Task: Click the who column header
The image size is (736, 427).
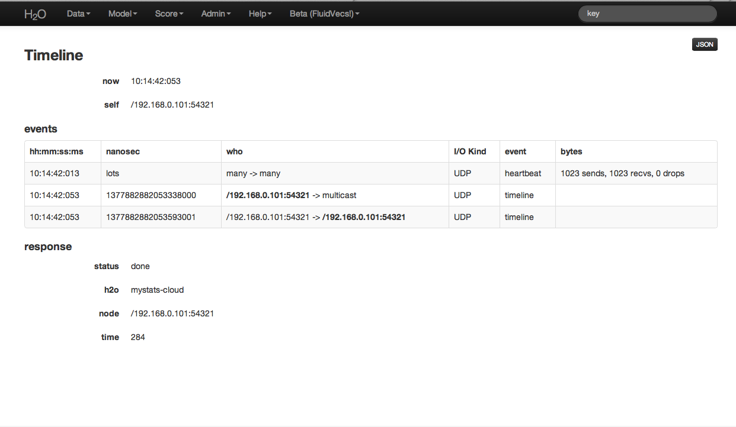Action: click(235, 151)
